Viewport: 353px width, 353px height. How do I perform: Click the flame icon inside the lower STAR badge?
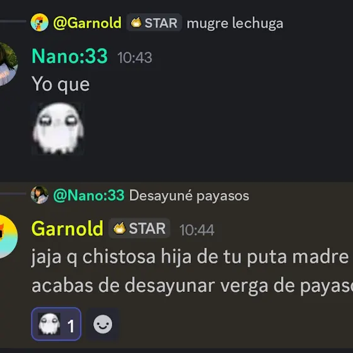119,228
